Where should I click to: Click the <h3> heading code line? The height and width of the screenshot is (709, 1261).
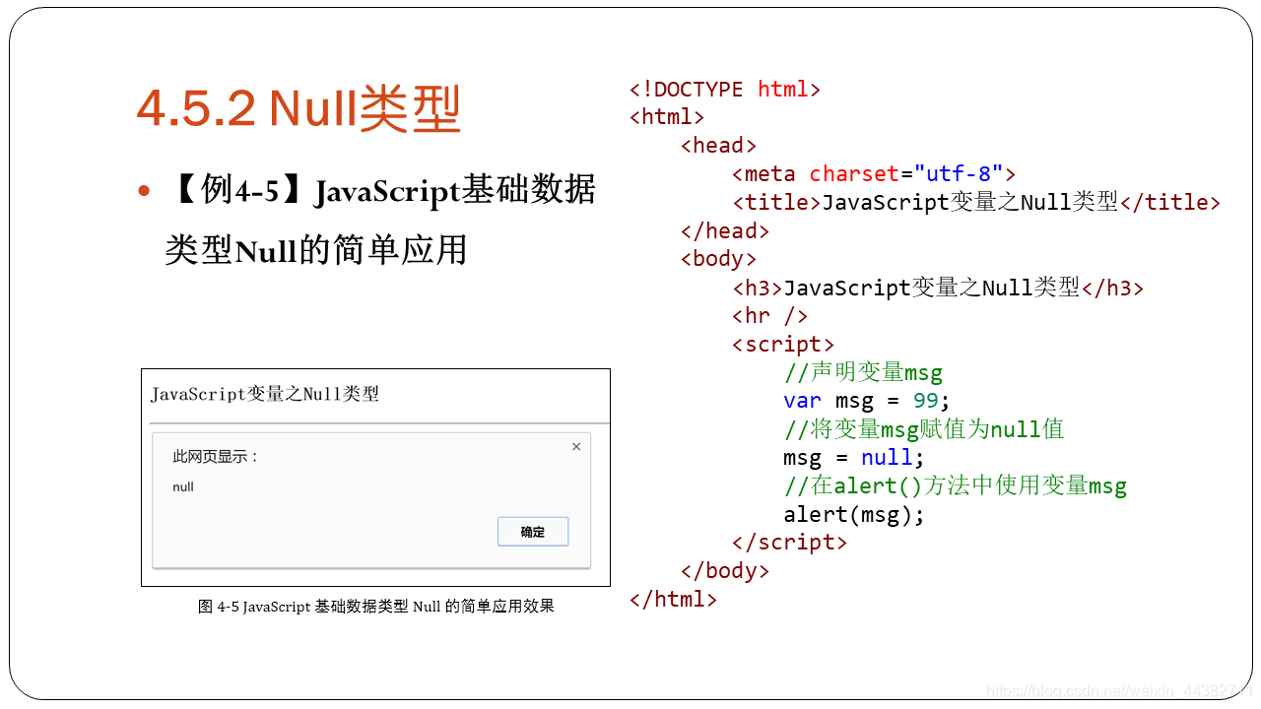[x=938, y=289]
